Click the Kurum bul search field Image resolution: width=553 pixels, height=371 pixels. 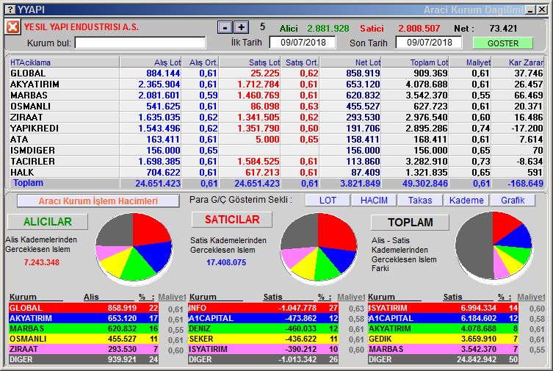tap(140, 43)
